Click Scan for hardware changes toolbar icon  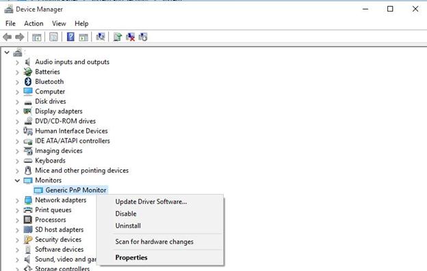pyautogui.click(x=100, y=37)
